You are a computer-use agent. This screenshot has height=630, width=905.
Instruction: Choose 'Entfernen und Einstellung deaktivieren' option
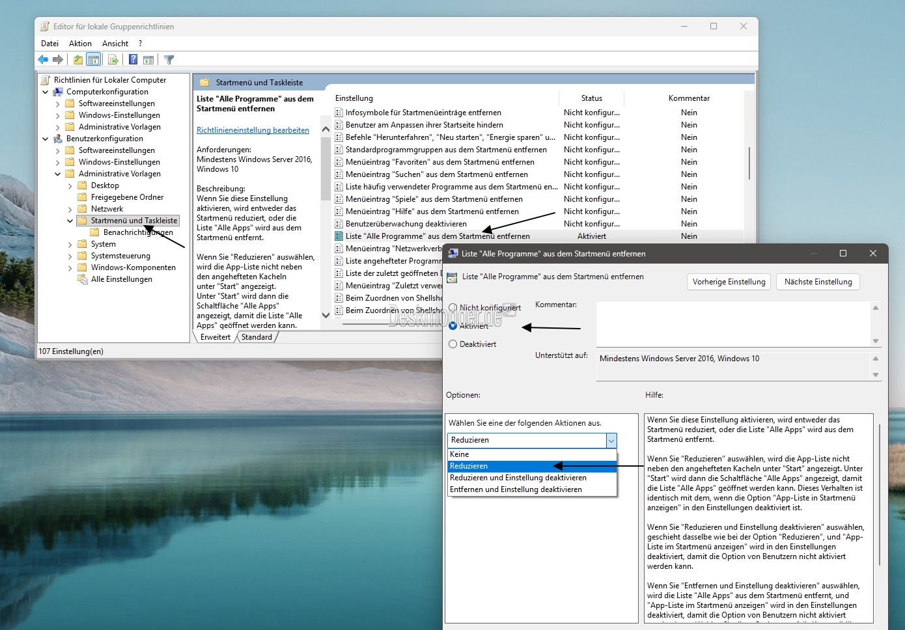coord(516,489)
